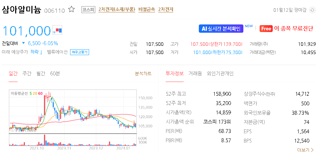Click the 매우고평가 valuation badge
320x157 pixels.
click(x=79, y=52)
